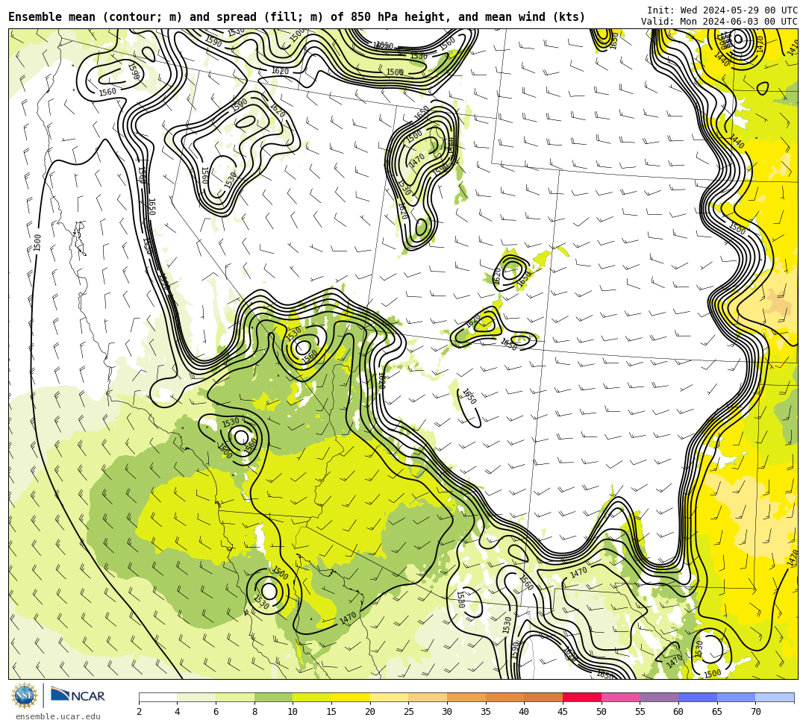Pick the purple 55–60 m colorbar swatch
Viewport: 806px width, 726px height.
[659, 697]
